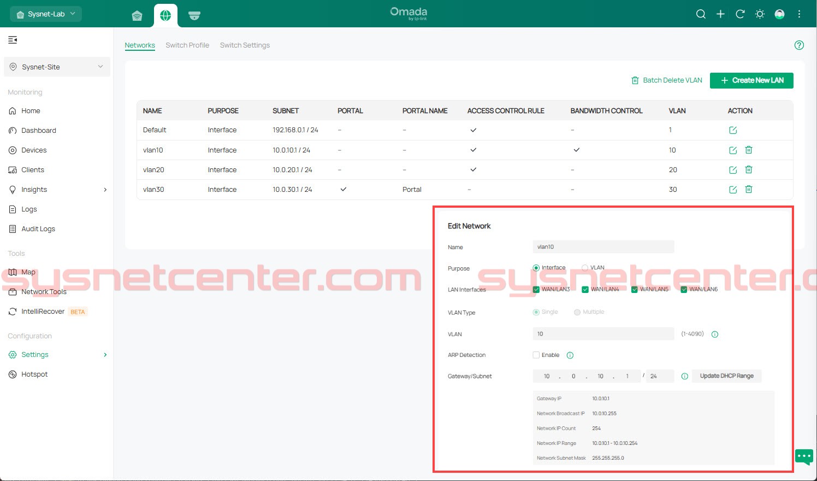This screenshot has height=481, width=817.
Task: Open the Sysnet-Lab organization dropdown
Action: coord(46,14)
